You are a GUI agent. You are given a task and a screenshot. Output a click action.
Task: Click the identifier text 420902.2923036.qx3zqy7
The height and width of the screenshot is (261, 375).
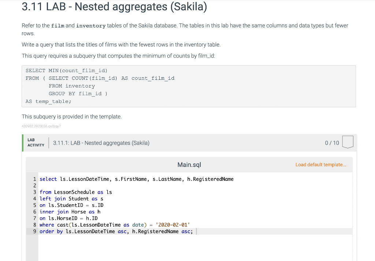click(x=41, y=126)
